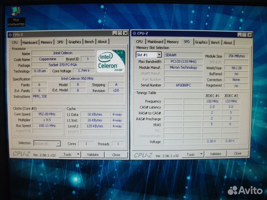Open Graphics tab in left CPU-Z window

point(75,42)
